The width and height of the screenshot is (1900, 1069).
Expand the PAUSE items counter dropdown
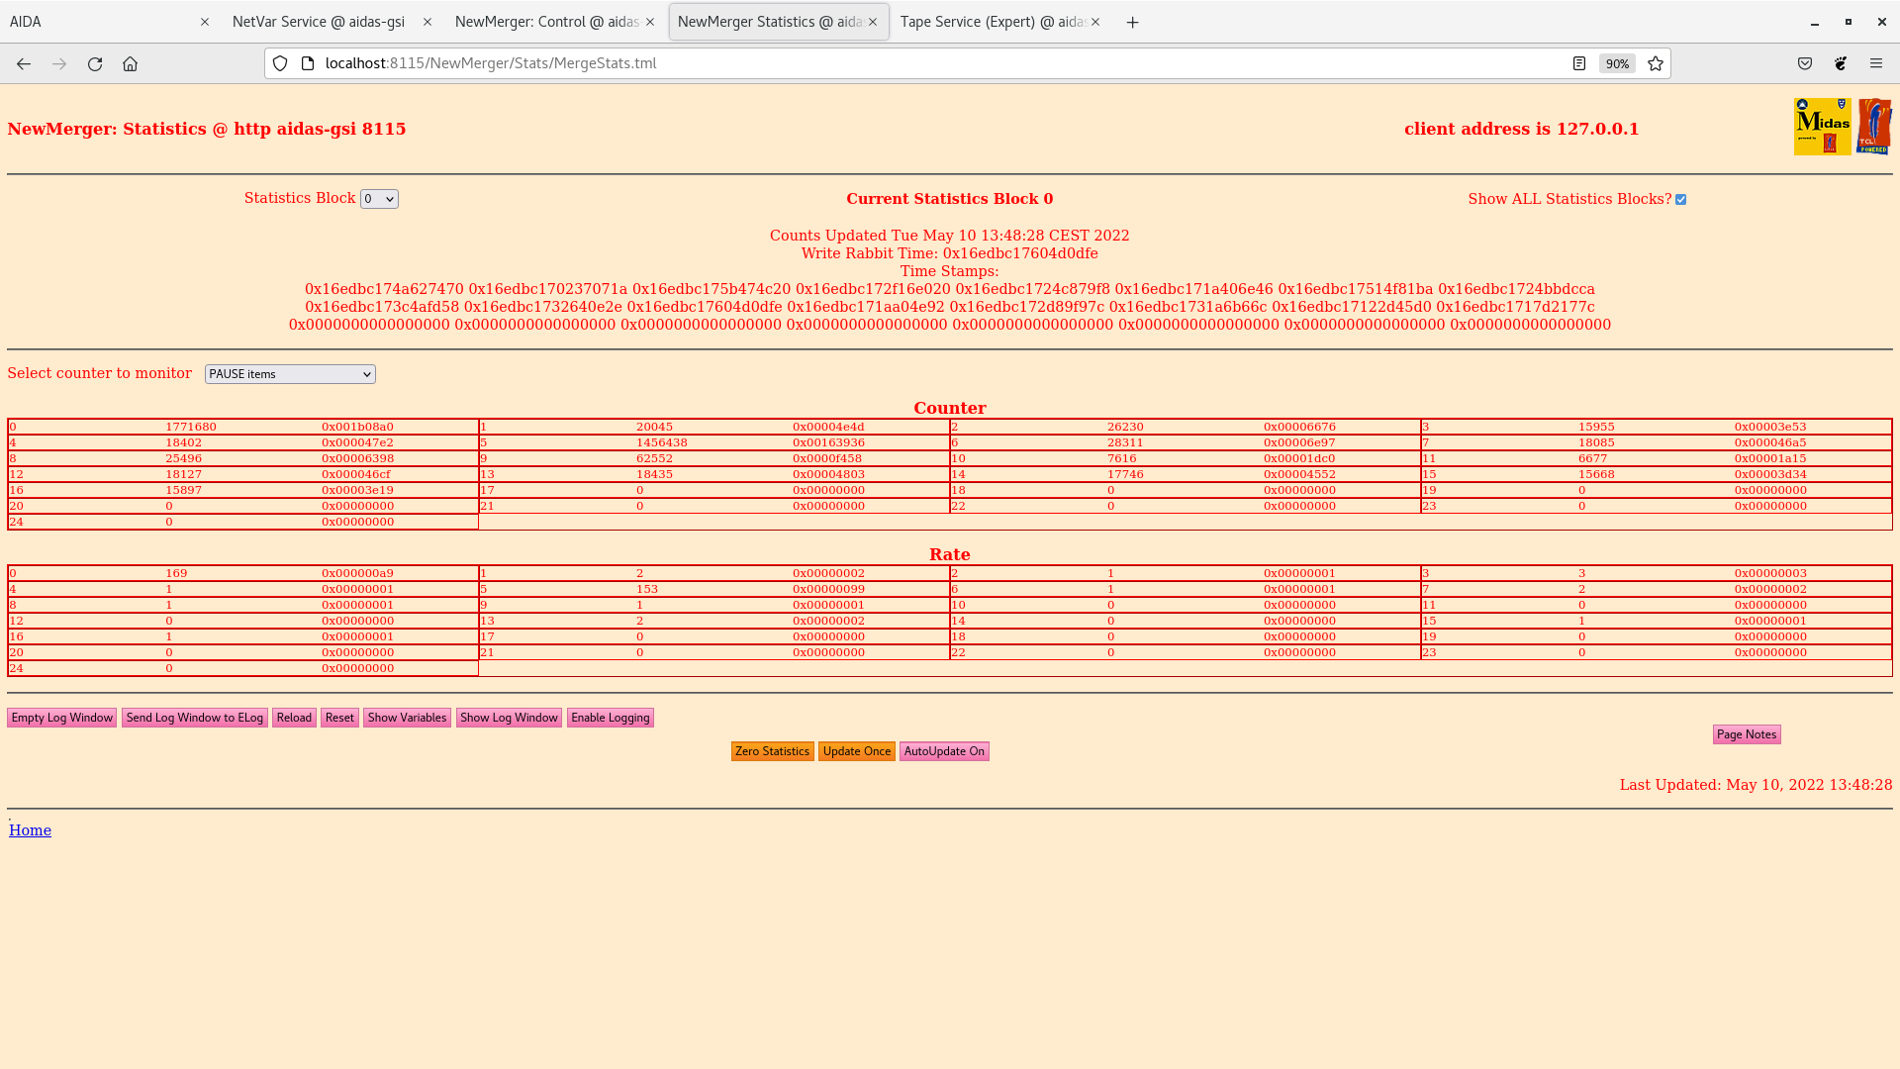[290, 374]
